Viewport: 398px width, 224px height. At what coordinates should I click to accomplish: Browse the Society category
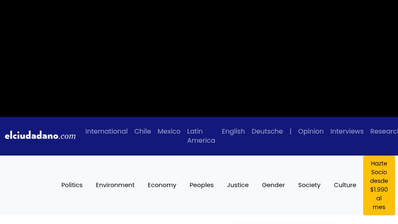[309, 185]
